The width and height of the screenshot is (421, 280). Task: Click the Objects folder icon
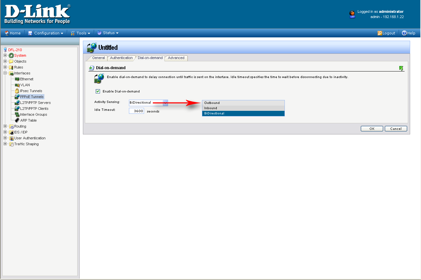(11, 61)
